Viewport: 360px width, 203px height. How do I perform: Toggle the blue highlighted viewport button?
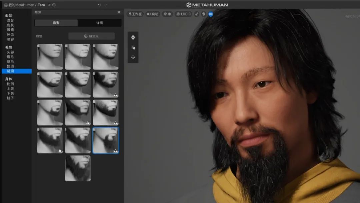coord(211,14)
